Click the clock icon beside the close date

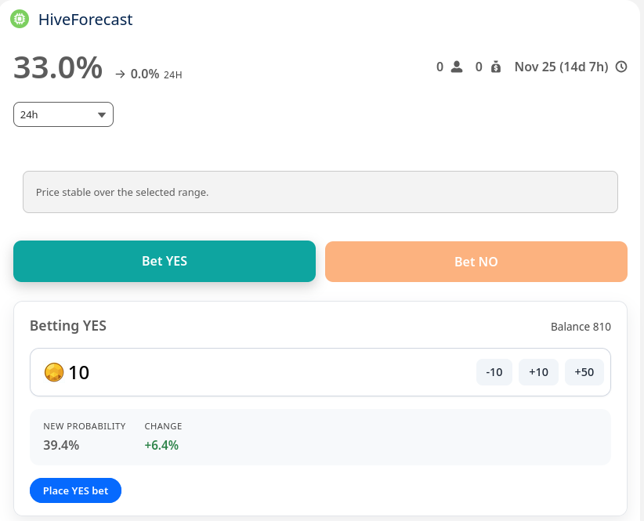click(620, 67)
